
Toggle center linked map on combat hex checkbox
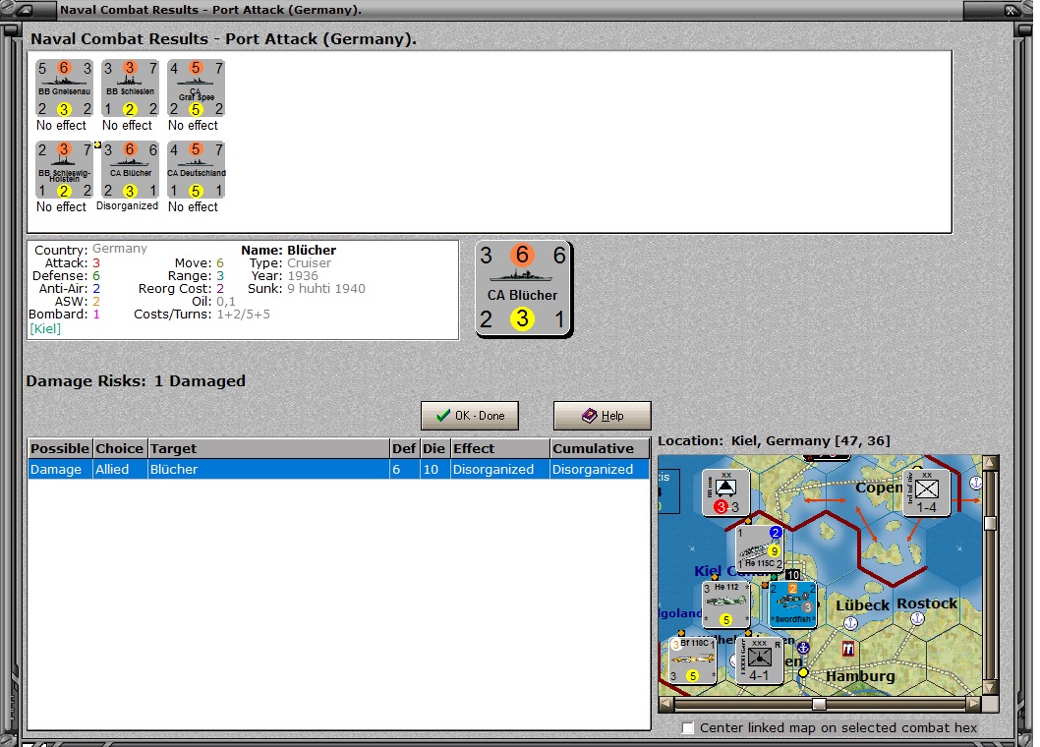tap(688, 727)
